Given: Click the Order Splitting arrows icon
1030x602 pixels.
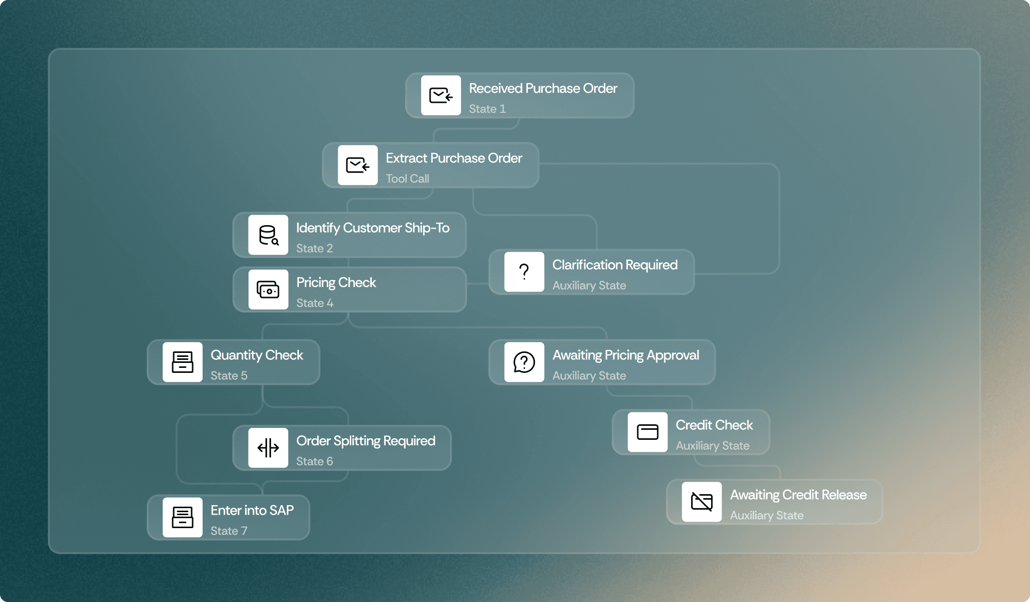Looking at the screenshot, I should [268, 448].
